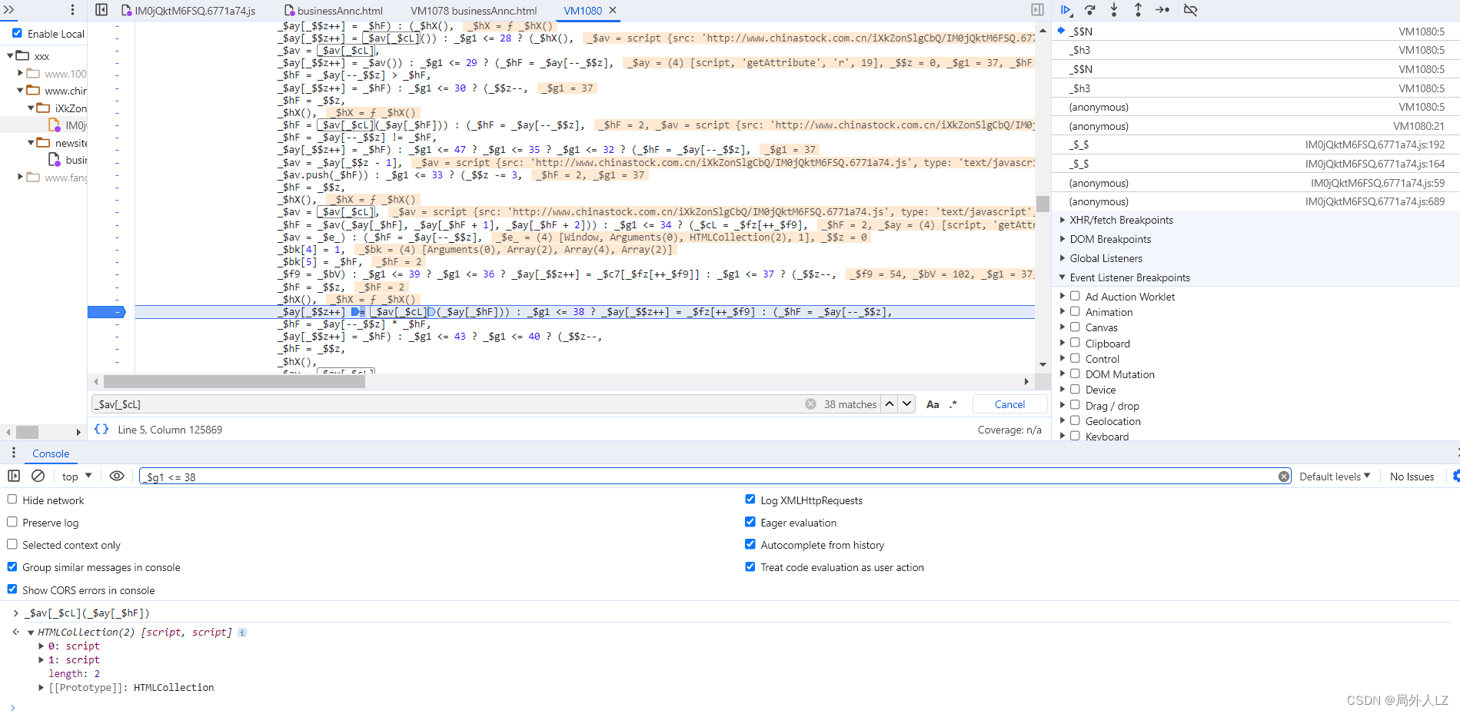
Task: Switch to IM0jQktM6FSQ.6771a74.js file tab
Action: [188, 11]
